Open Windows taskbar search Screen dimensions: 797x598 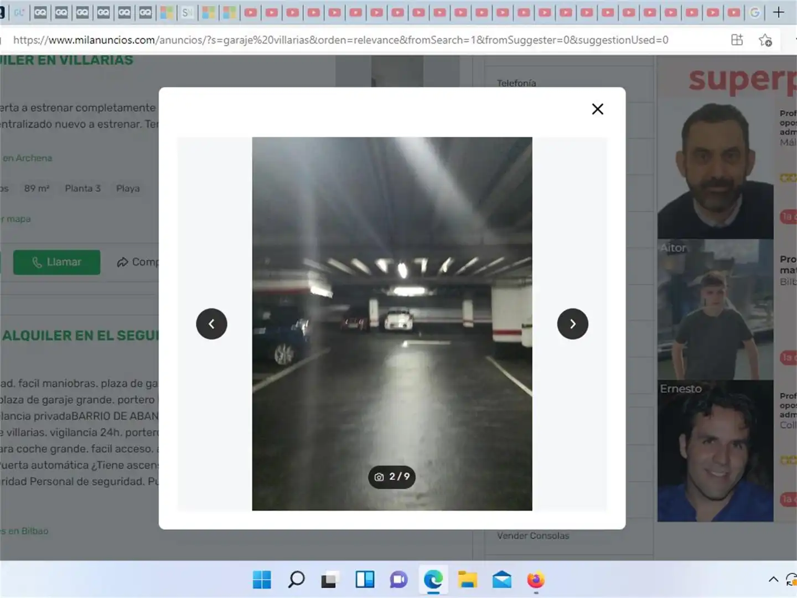(x=296, y=580)
